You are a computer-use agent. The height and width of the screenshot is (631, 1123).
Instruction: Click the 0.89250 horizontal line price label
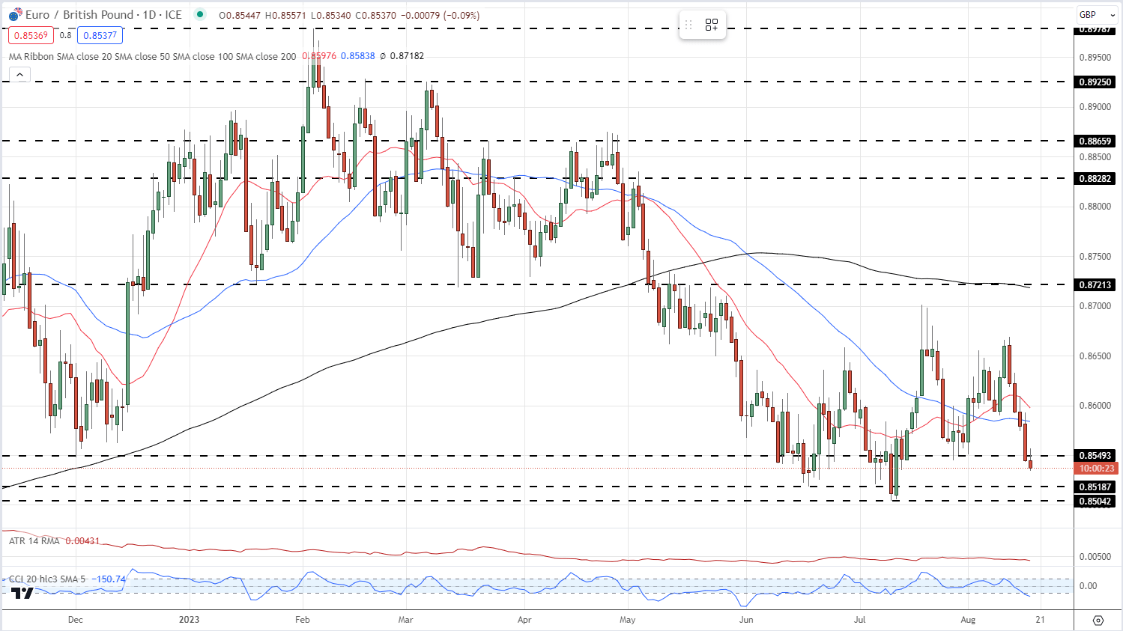coord(1095,82)
